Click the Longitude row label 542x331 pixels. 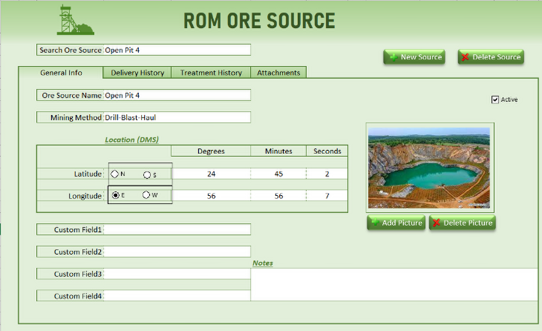[85, 196]
